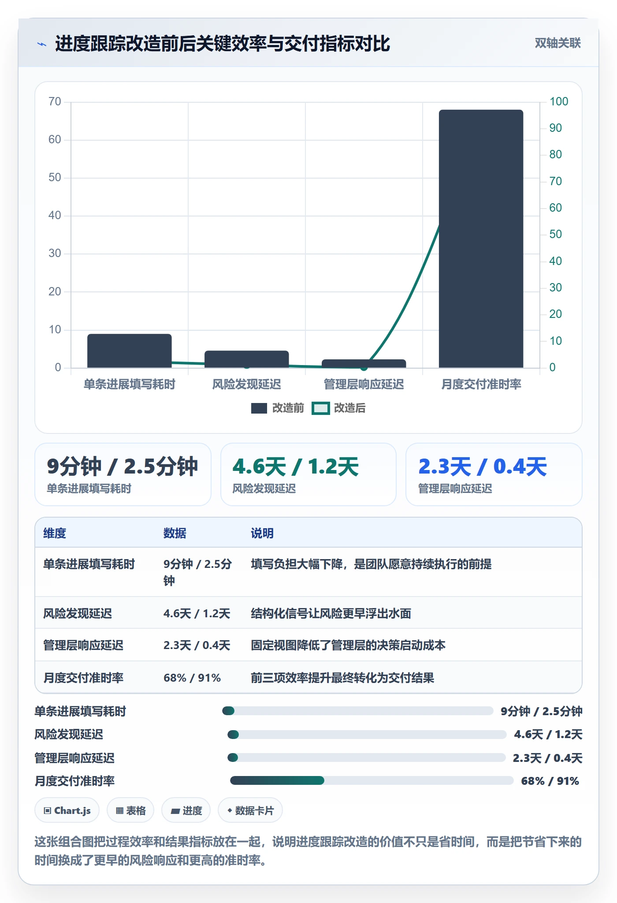Select table row label 管理层响应延迟
The image size is (617, 903).
(x=83, y=645)
